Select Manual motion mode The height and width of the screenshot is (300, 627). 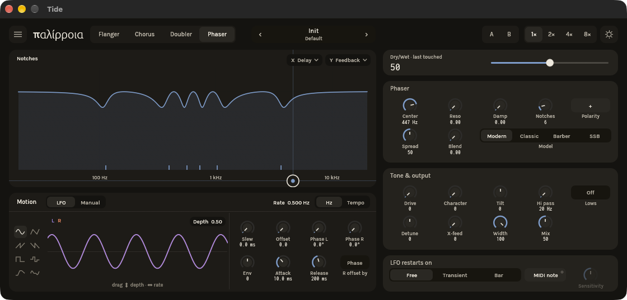[x=90, y=202]
